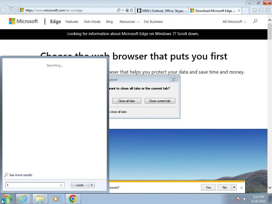Click the page scrollbar up arrow
272x204 pixels.
[x=270, y=20]
